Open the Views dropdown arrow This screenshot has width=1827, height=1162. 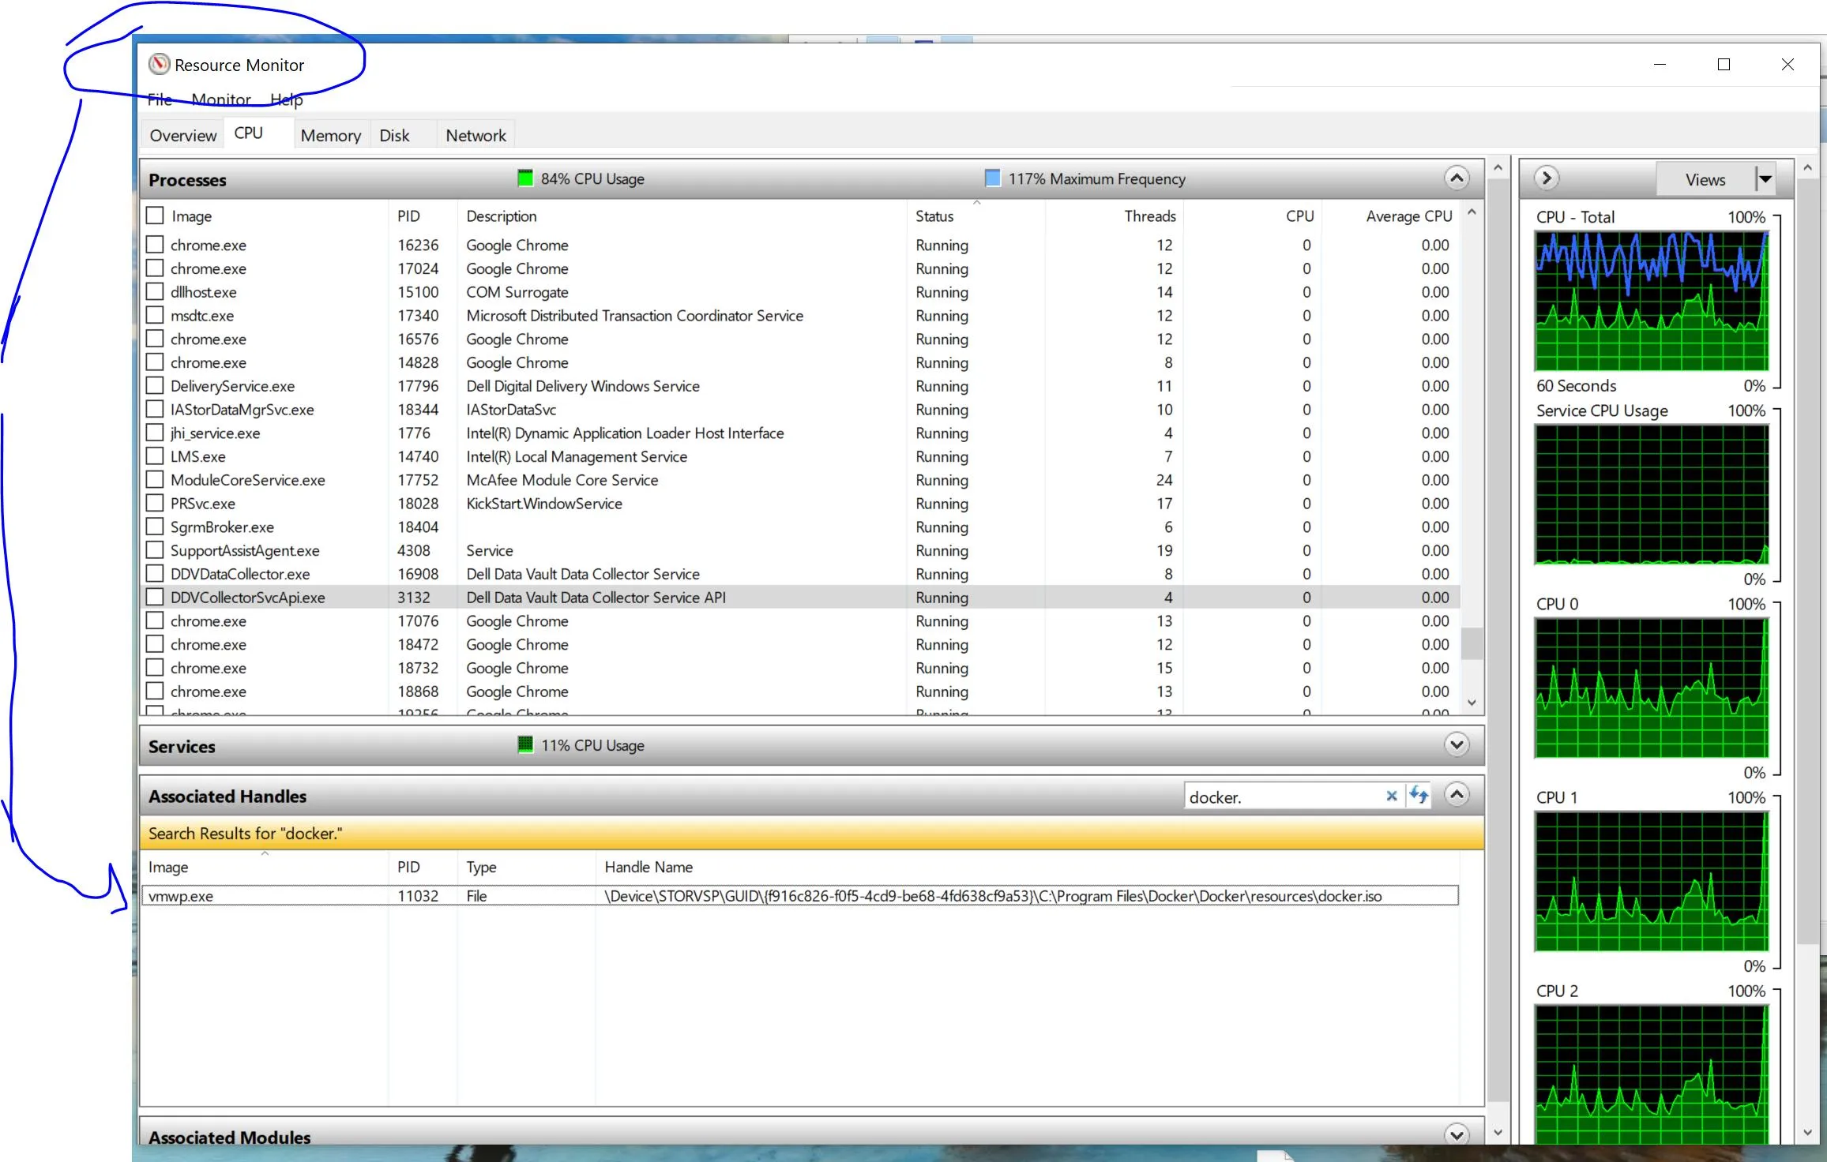coord(1765,179)
